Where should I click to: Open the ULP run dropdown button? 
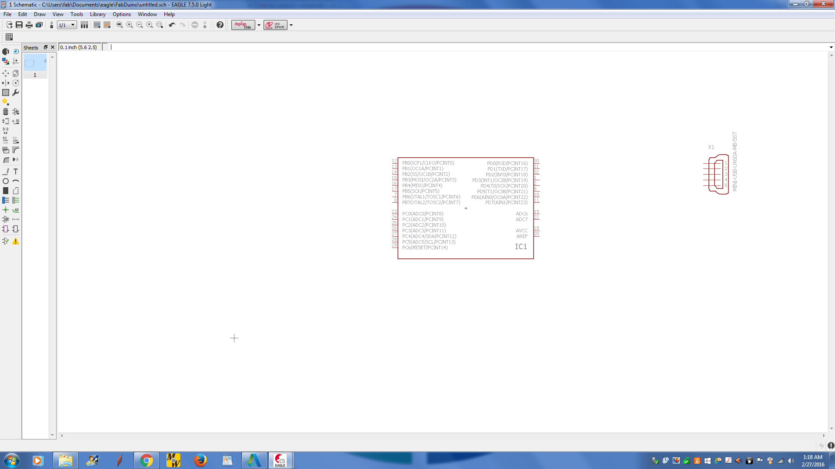(x=107, y=25)
